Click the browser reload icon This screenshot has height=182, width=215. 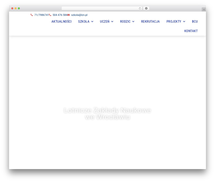[x=140, y=8]
